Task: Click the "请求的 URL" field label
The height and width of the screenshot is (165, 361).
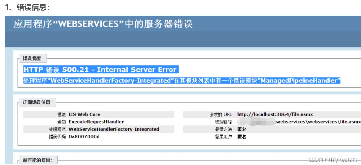Action: [x=221, y=114]
